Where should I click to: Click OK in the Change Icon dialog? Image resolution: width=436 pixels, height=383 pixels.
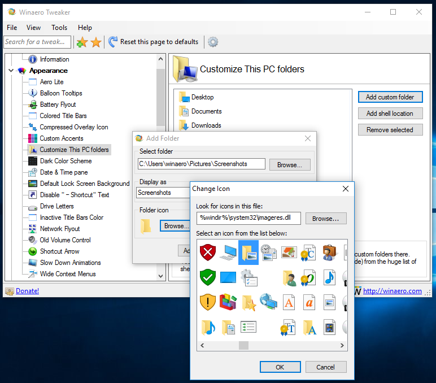[280, 367]
